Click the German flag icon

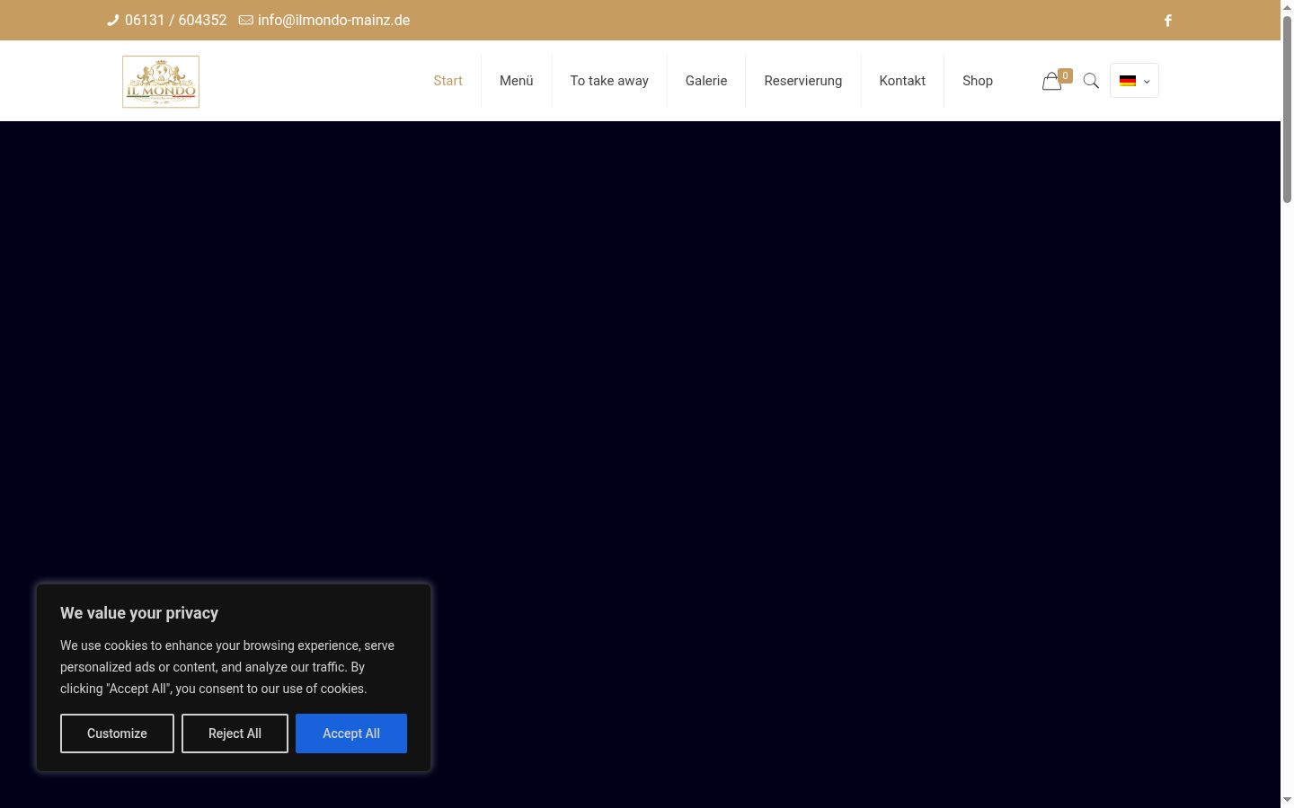coord(1128,81)
